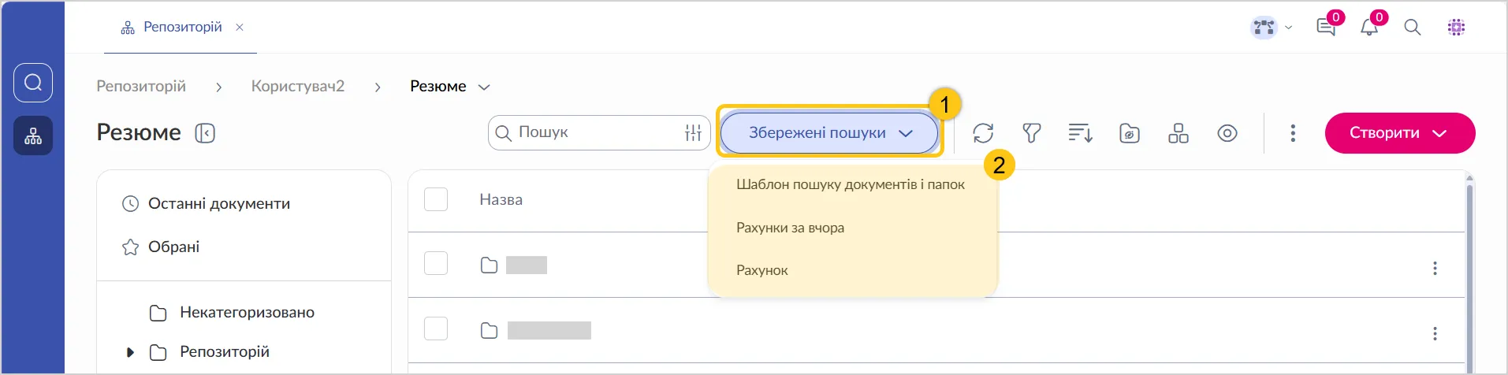Screen dimensions: 1508x375
Task: Check the second folder row checkbox
Action: [436, 329]
